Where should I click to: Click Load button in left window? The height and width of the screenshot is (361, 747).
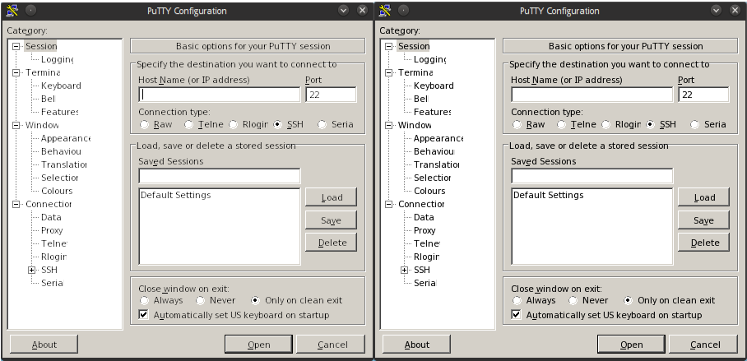click(x=331, y=197)
